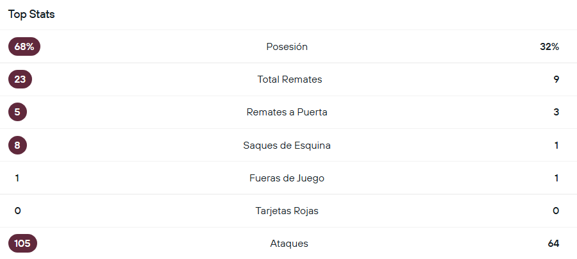
Task: Select the Posesión stat label
Action: click(x=287, y=47)
